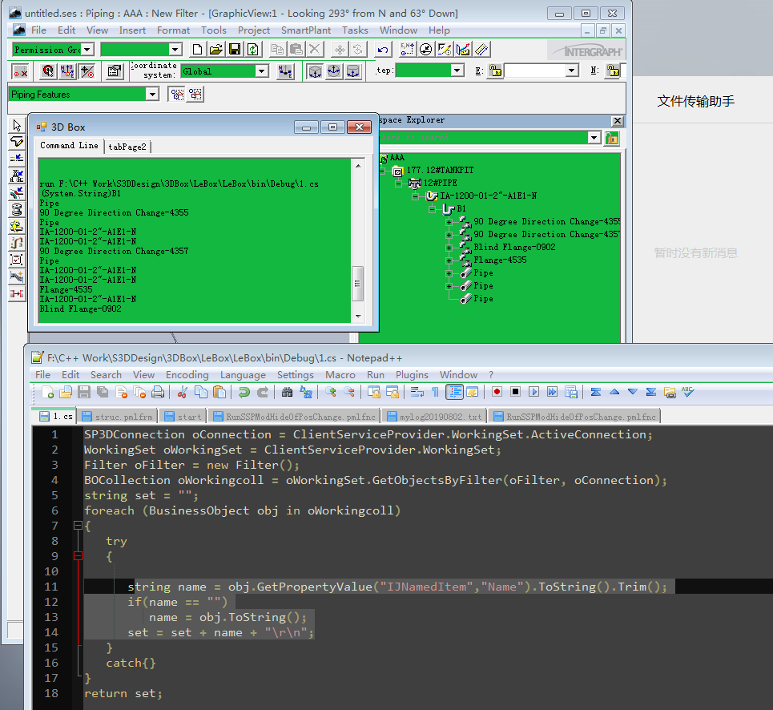Expand the Flange-4535 tree node
This screenshot has height=710, width=773.
click(449, 260)
